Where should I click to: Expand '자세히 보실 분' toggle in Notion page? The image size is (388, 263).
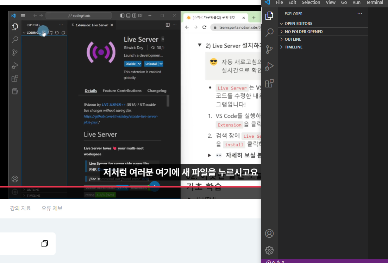[209, 155]
